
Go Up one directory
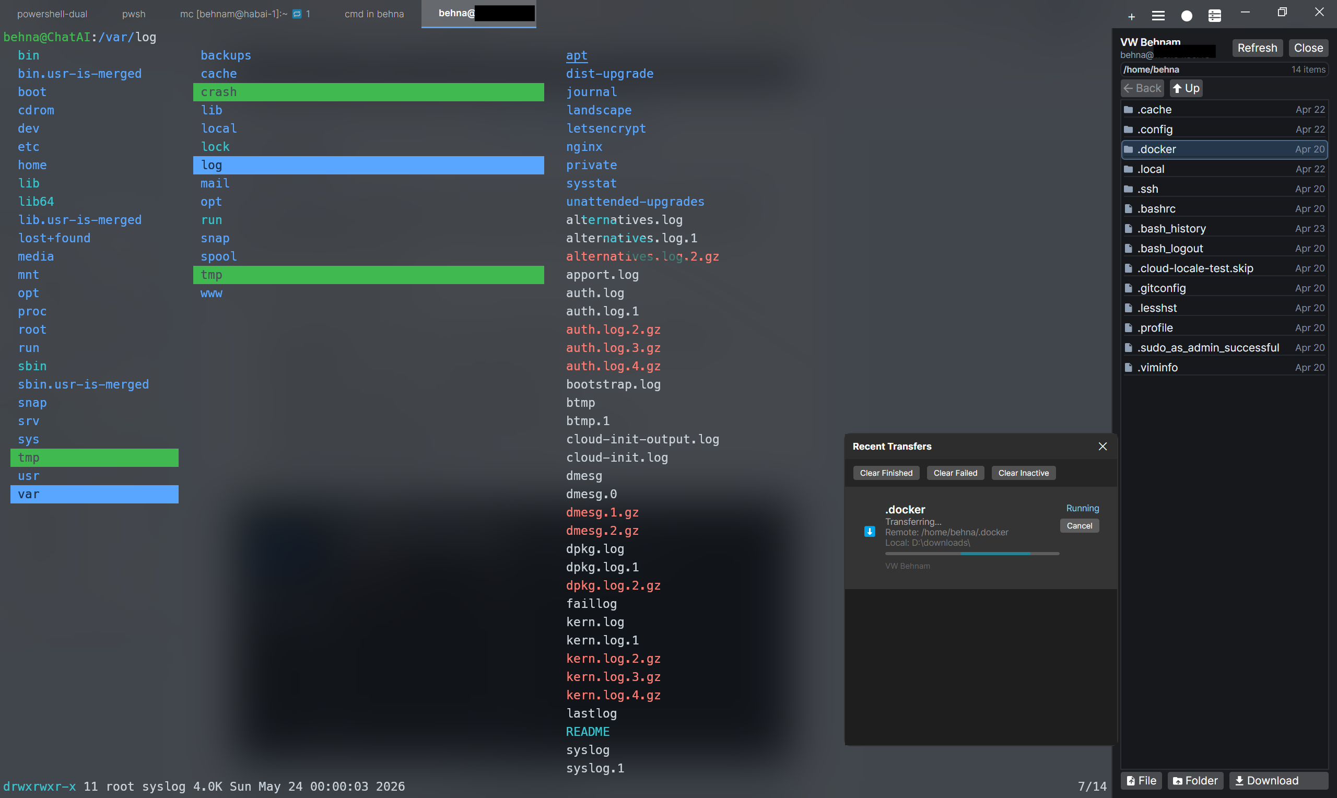(x=1186, y=88)
